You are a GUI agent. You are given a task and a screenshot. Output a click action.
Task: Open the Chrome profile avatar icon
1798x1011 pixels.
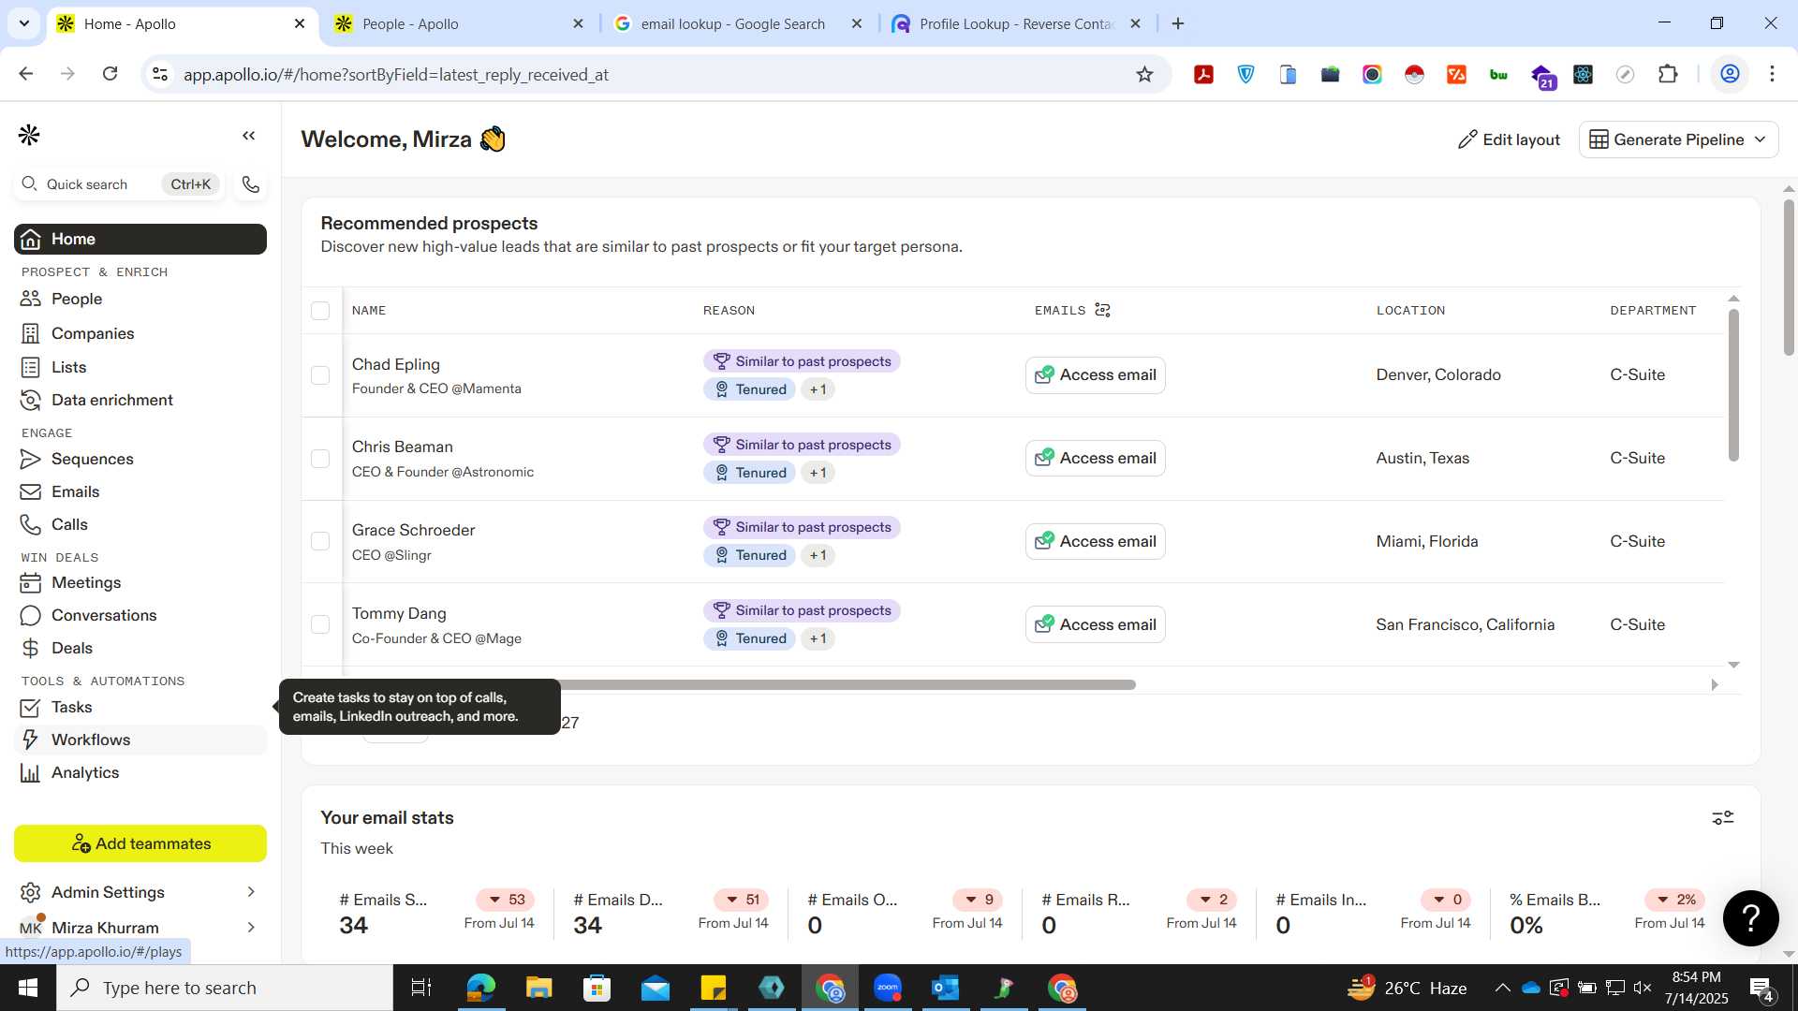(1731, 74)
